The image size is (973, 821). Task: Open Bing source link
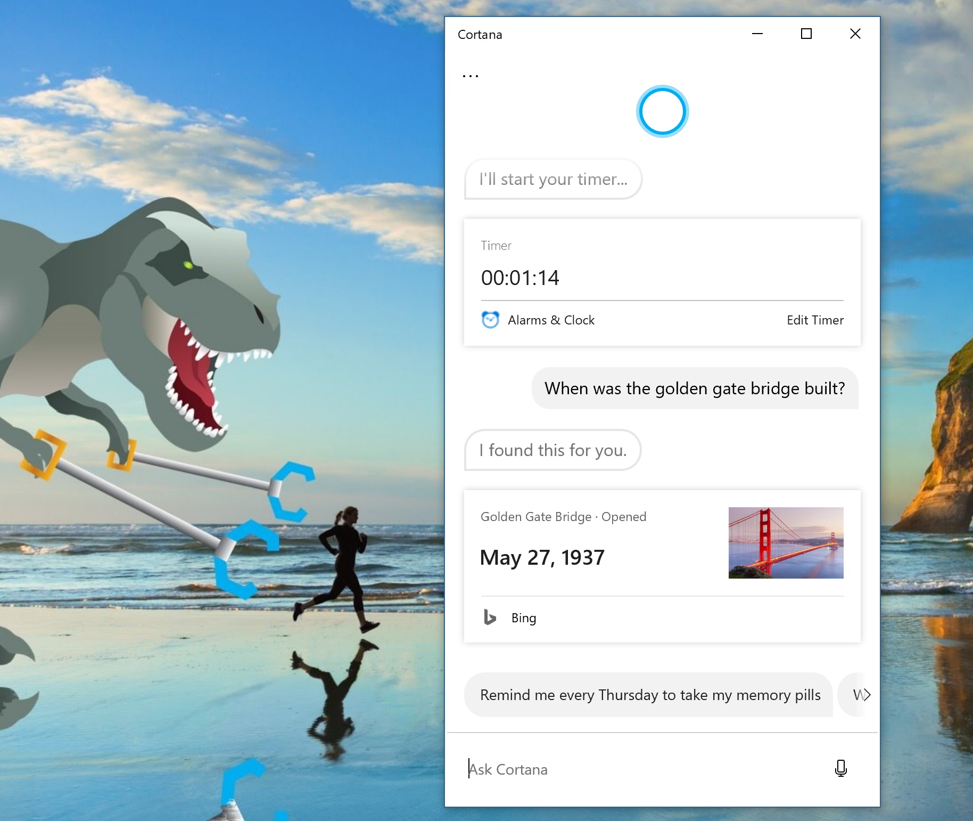[524, 618]
